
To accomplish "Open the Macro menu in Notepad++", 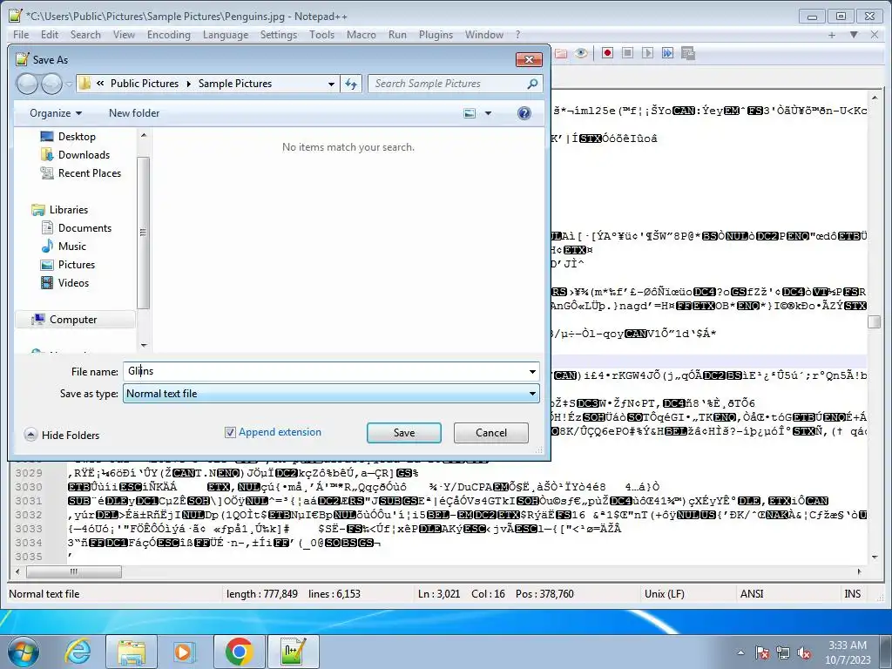I will [362, 35].
